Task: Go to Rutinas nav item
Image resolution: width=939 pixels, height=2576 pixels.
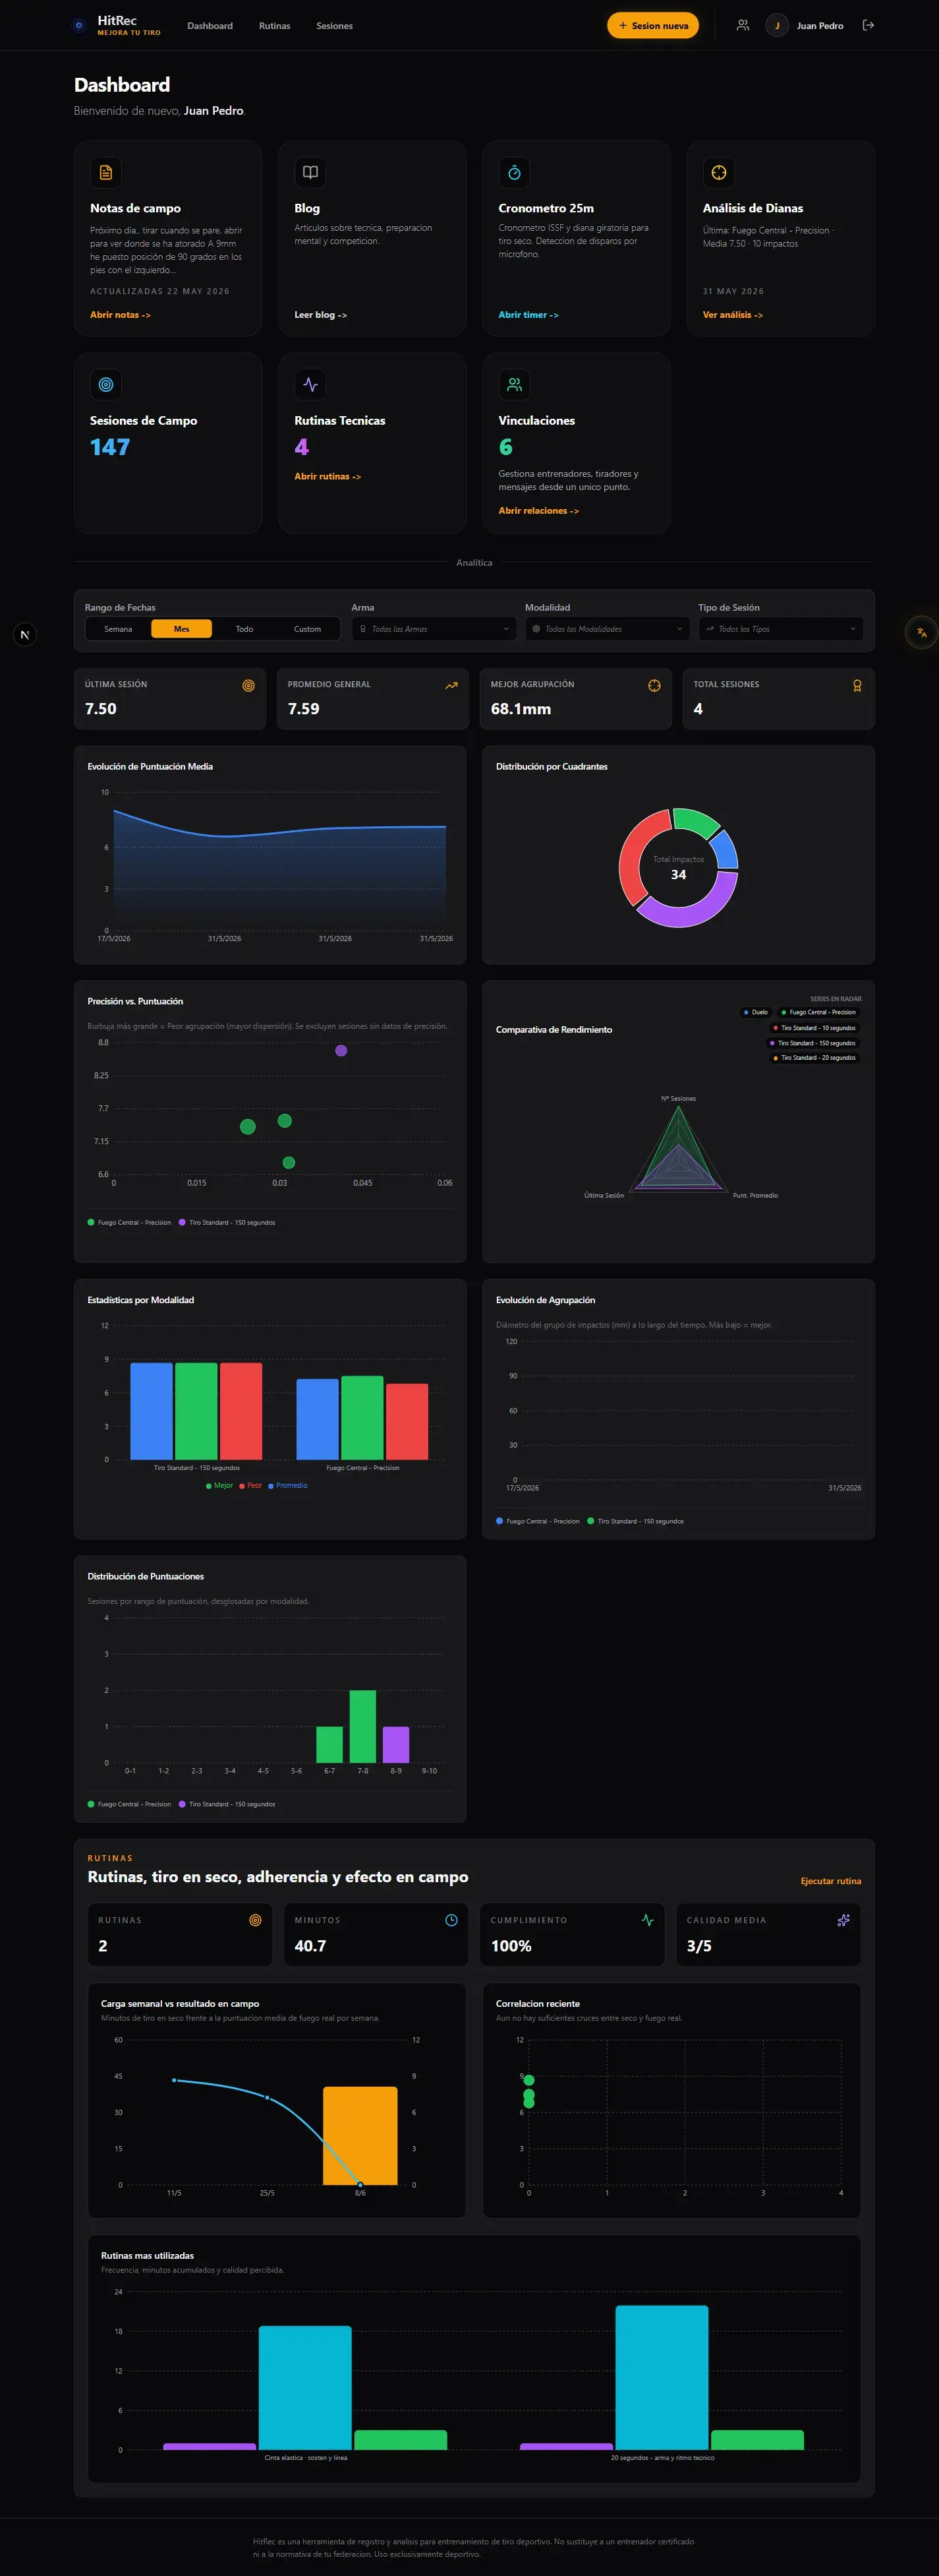Action: pos(275,26)
